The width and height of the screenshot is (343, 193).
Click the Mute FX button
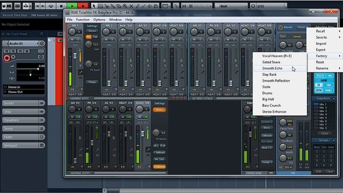pyautogui.click(x=267, y=147)
